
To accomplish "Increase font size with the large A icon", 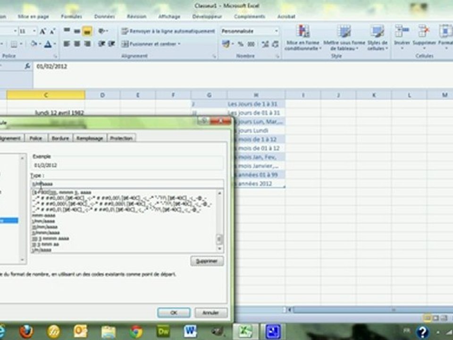I will tap(43, 31).
